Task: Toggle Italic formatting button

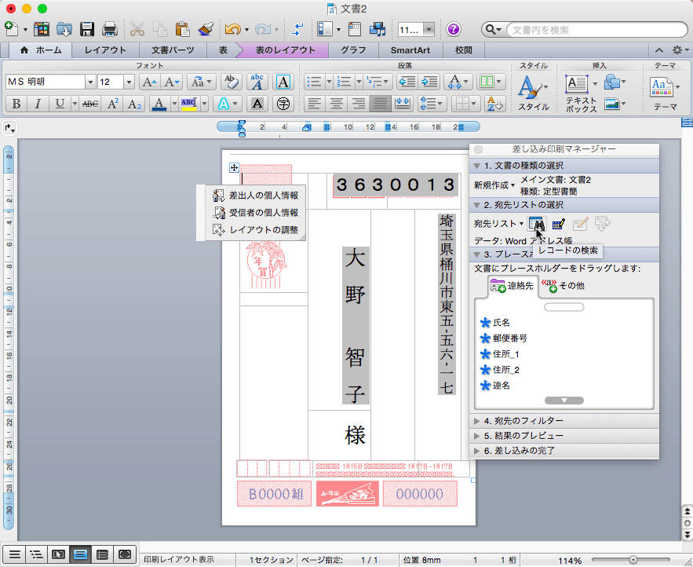Action: (38, 104)
